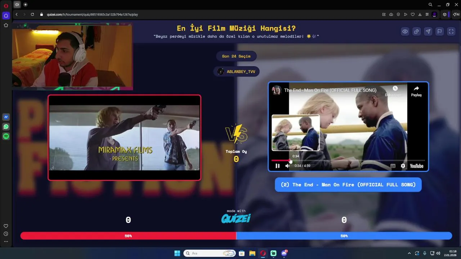
Task: Add video to Watch later
Action: (x=395, y=91)
